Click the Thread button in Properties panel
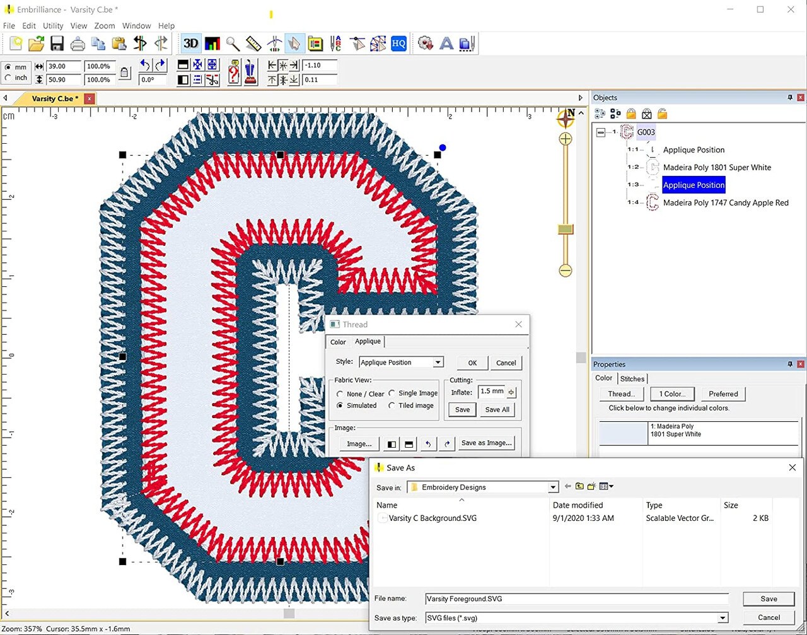 click(x=622, y=393)
